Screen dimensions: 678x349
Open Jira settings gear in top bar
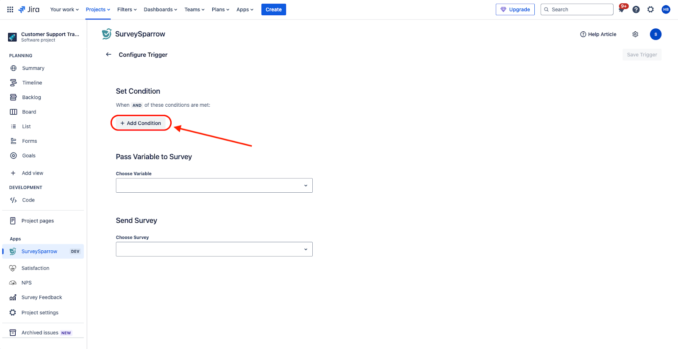[x=650, y=9]
